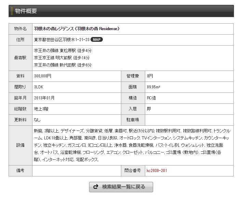Click the 地上3階 total floors value

pos(41,109)
